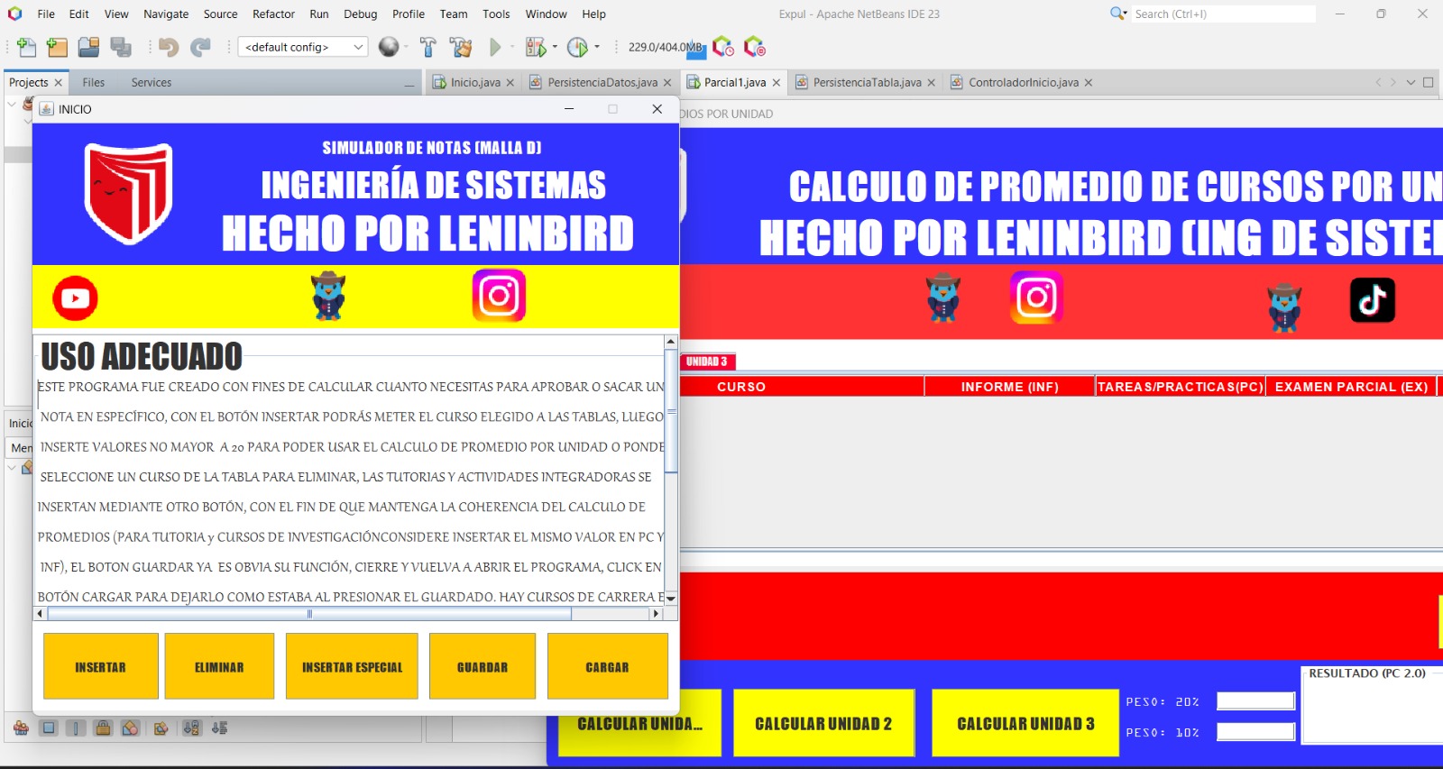Click the Open Project toolbar icon
The height and width of the screenshot is (769, 1443).
88,47
